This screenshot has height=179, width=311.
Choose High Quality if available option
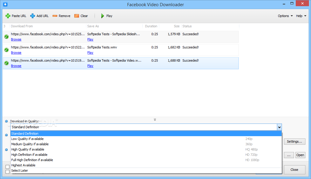(146, 149)
